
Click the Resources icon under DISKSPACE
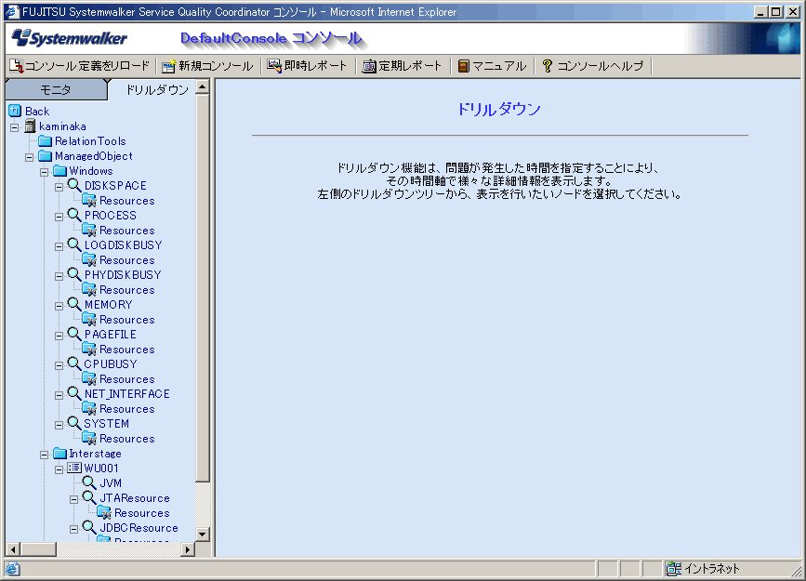pyautogui.click(x=89, y=201)
